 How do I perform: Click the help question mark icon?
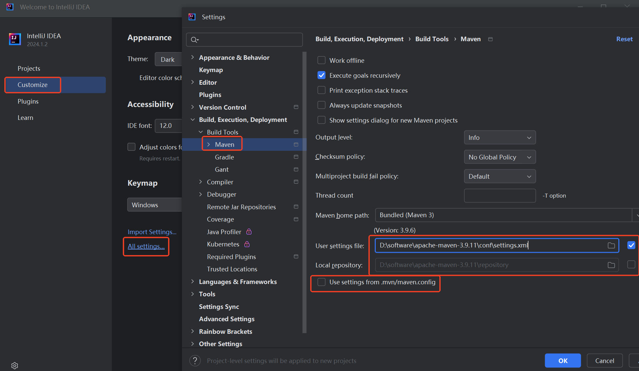[x=195, y=361]
